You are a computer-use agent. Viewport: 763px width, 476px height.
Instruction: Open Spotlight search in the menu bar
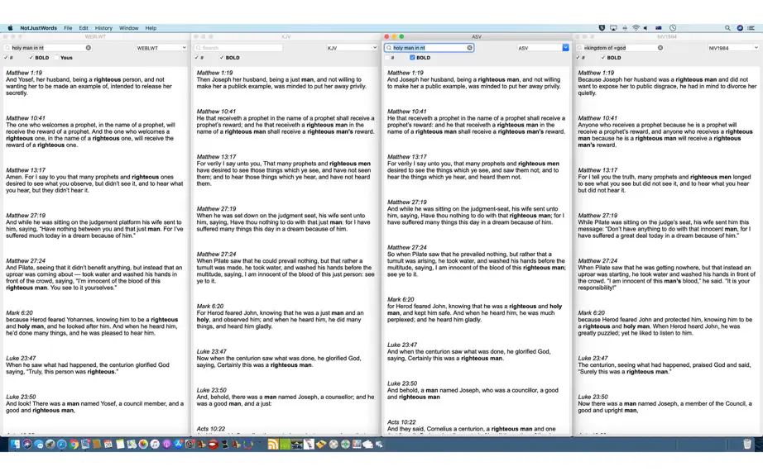pos(727,28)
